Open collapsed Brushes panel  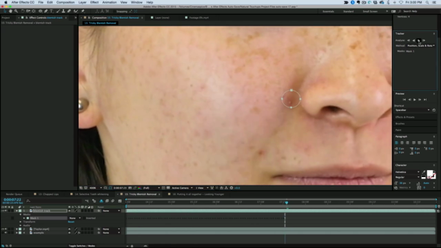point(400,123)
